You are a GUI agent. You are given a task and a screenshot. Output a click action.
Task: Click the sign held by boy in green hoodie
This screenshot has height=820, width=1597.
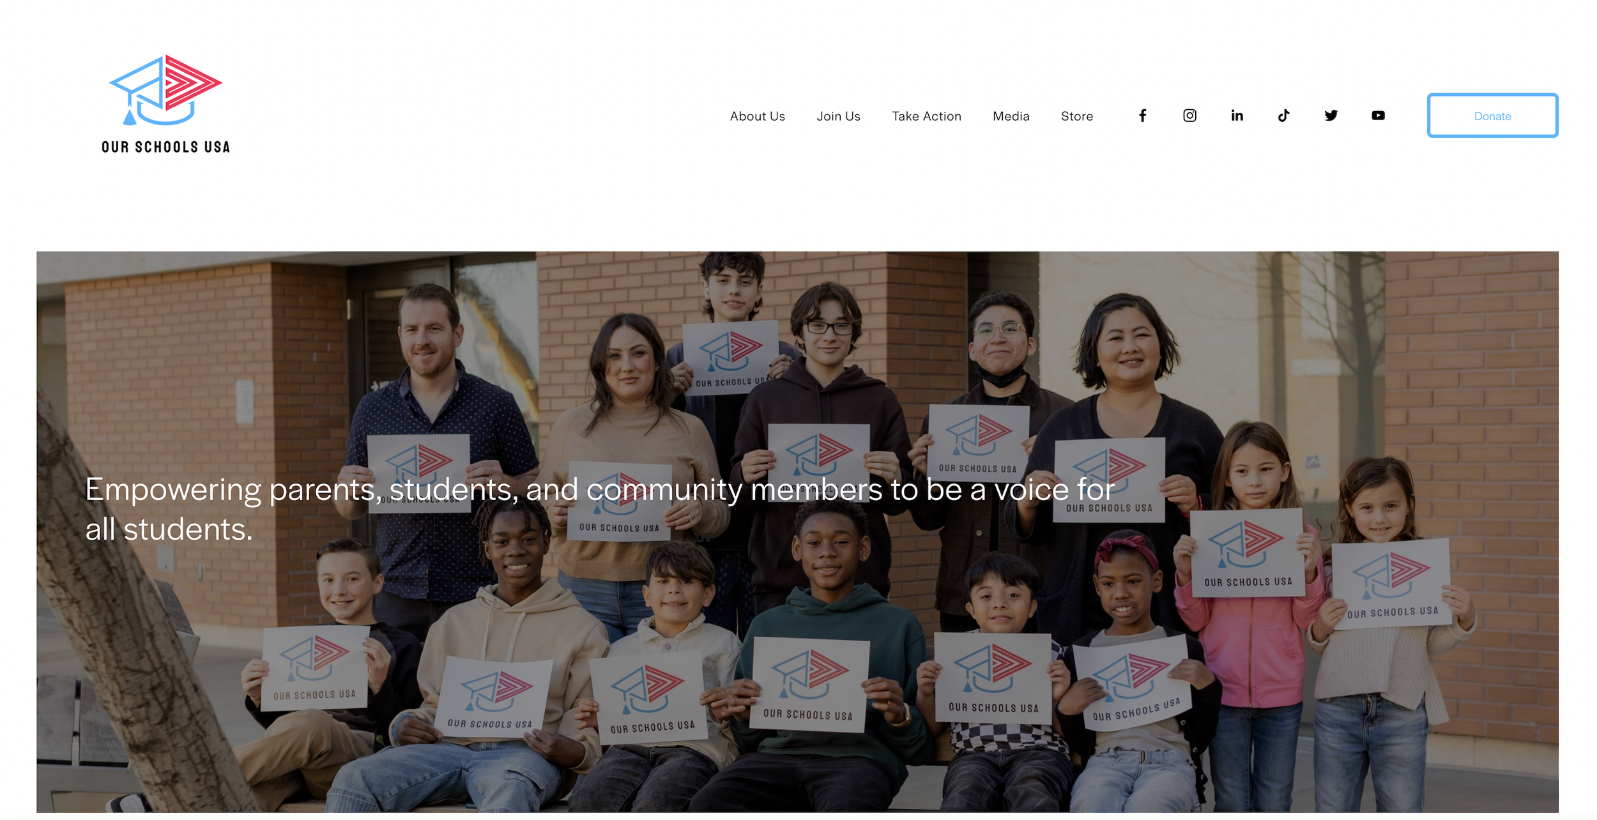(x=810, y=685)
